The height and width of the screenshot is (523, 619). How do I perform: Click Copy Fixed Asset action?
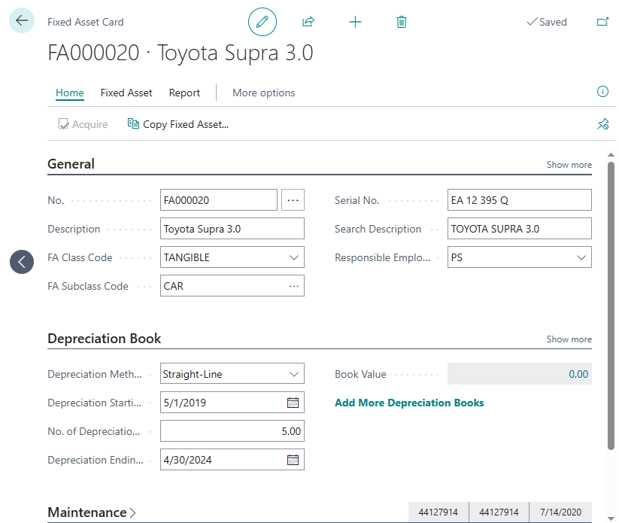pos(178,124)
